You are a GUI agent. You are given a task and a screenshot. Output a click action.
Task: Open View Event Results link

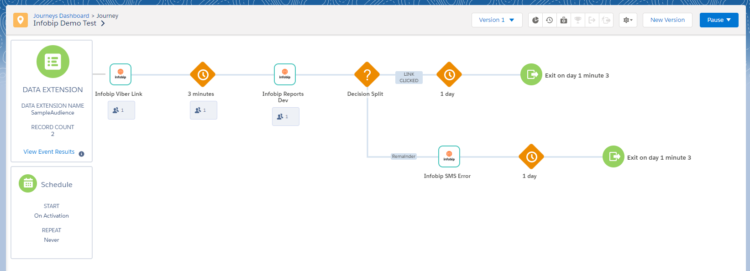tap(49, 152)
